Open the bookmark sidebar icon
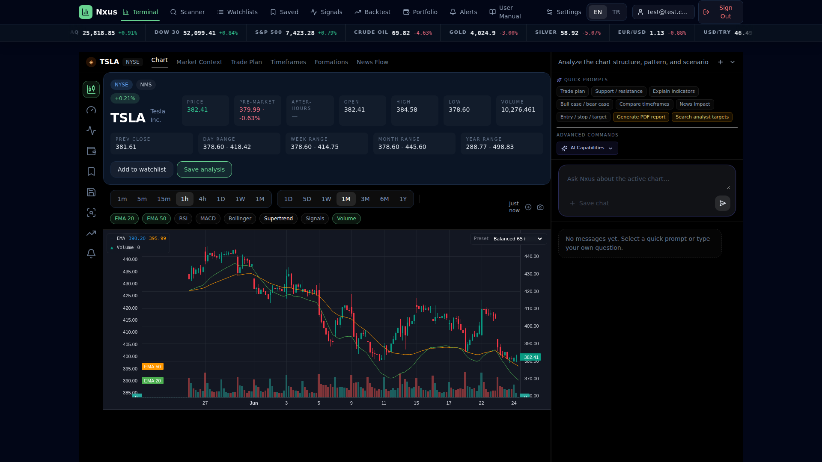 click(91, 172)
